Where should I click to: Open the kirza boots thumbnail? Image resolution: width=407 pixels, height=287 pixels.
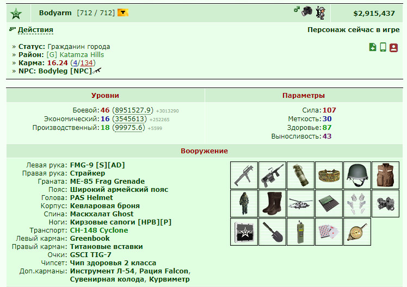coord(272,203)
